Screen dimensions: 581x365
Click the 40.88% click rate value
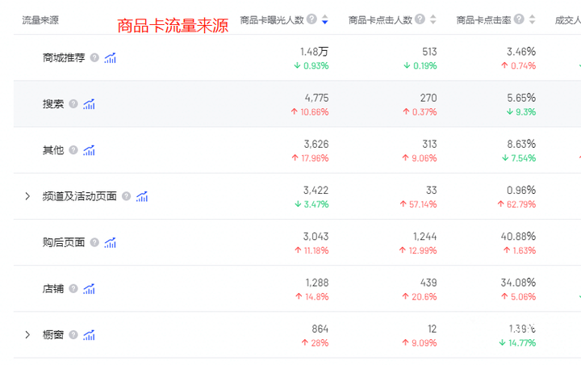pos(518,237)
